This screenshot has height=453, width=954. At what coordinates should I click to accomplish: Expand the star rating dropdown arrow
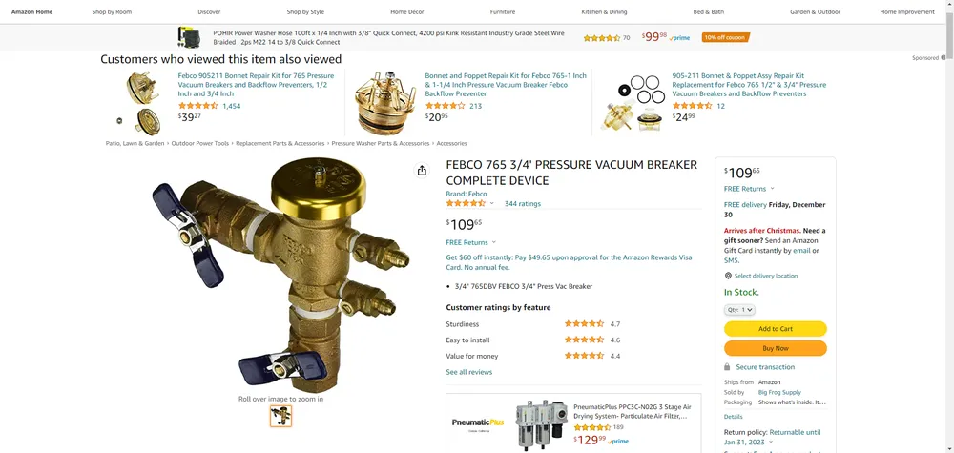[491, 204]
